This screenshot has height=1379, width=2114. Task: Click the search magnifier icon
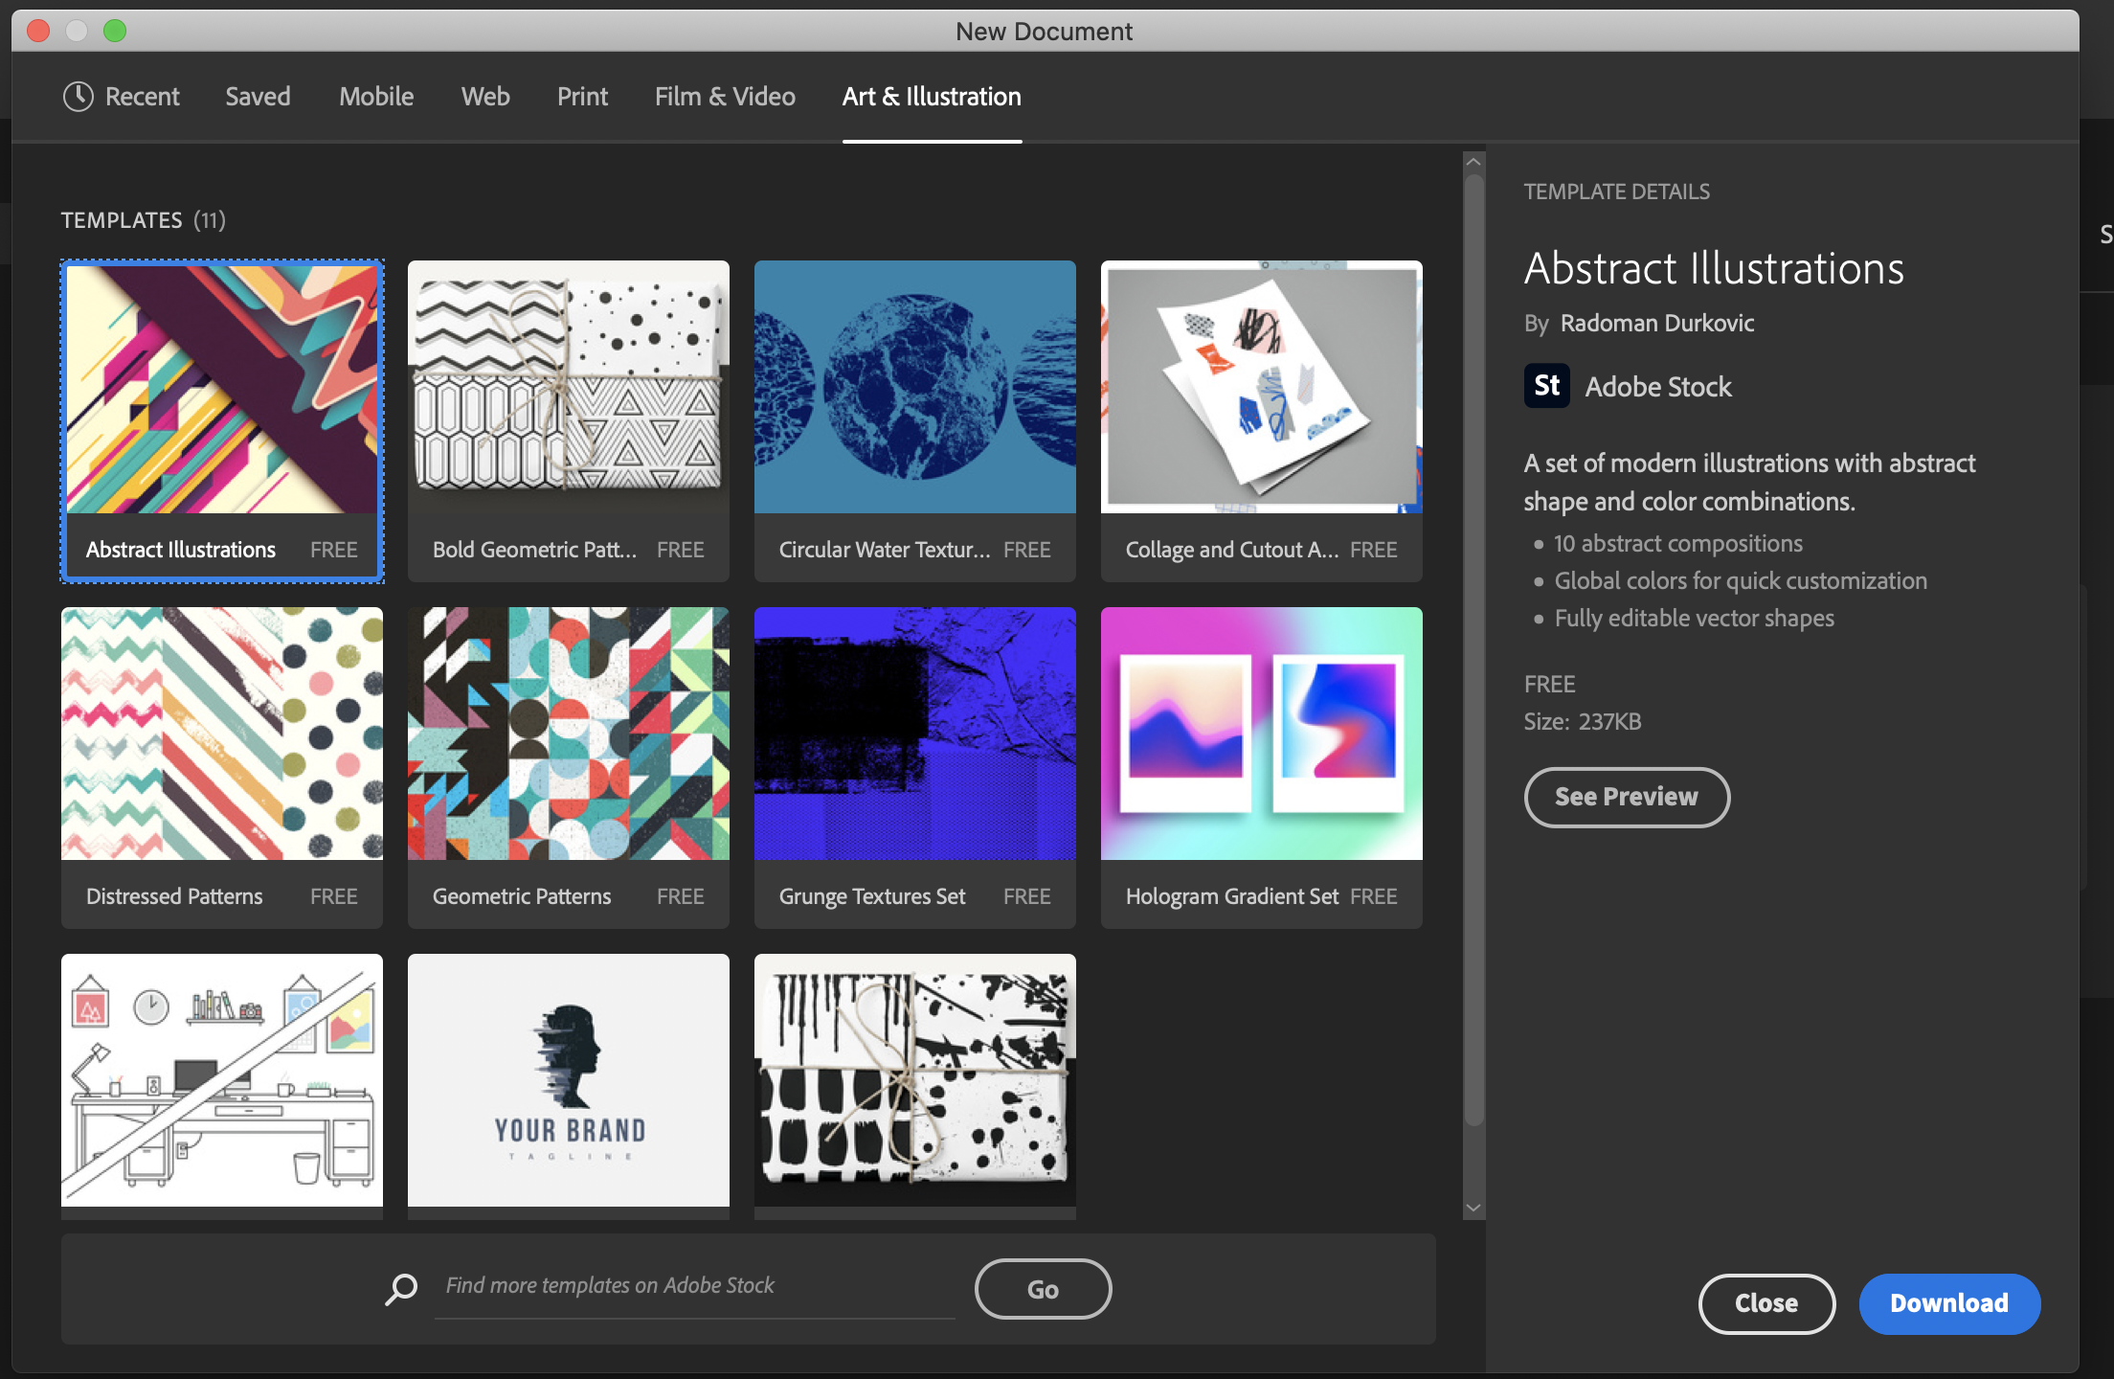[x=401, y=1289]
